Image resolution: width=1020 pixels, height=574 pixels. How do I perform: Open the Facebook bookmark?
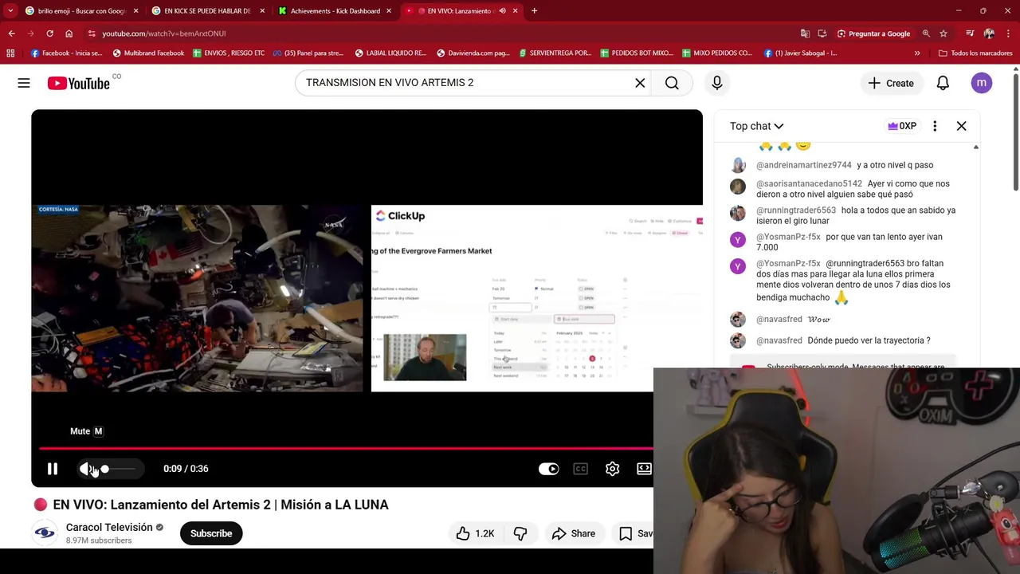(x=66, y=53)
